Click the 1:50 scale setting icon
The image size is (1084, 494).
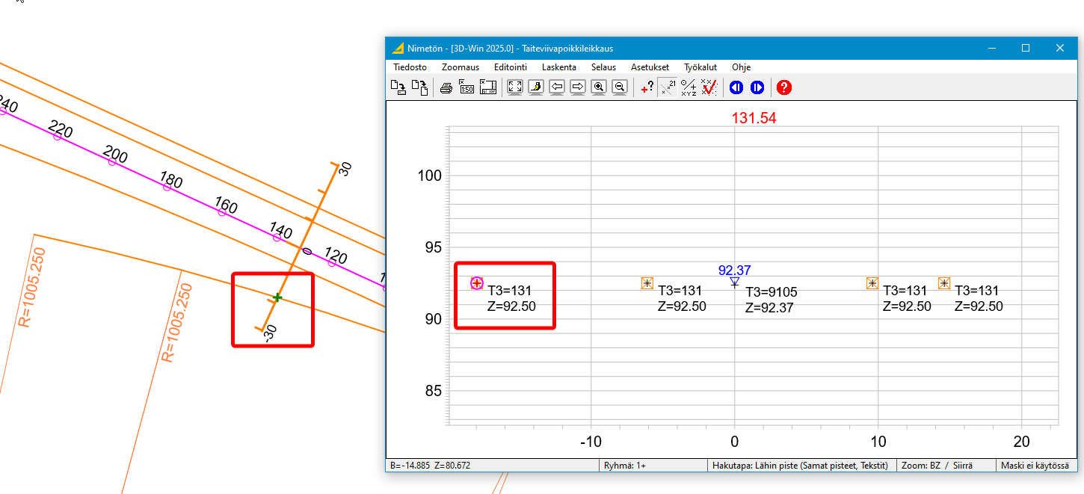(466, 87)
